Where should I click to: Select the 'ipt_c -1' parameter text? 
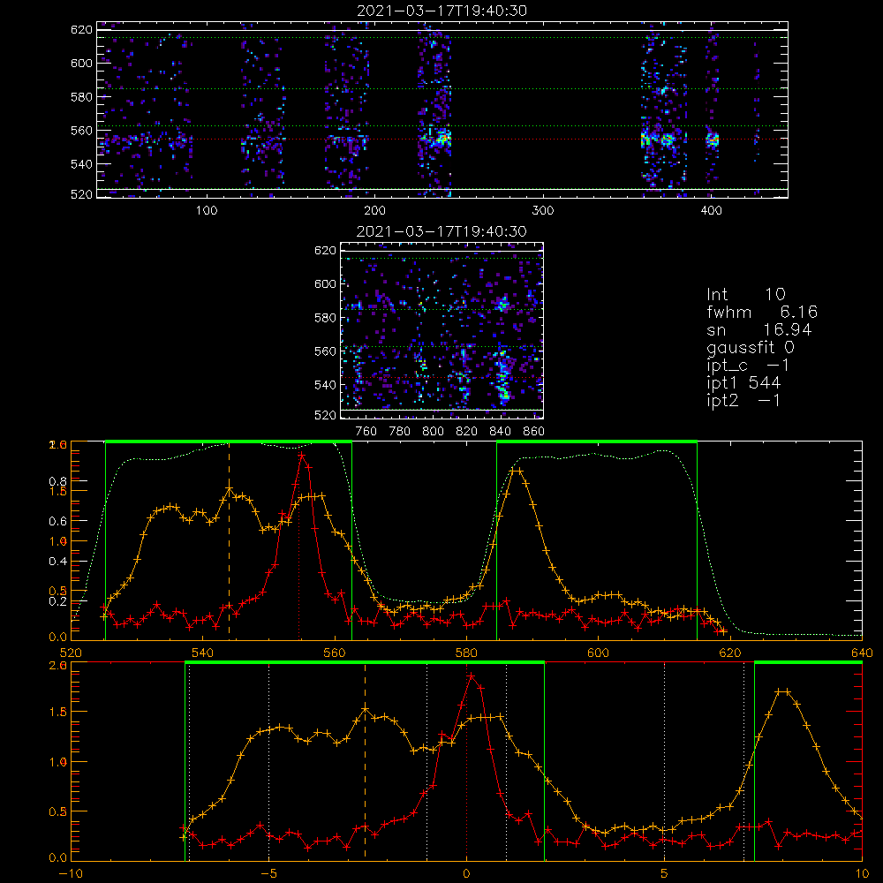coord(748,366)
